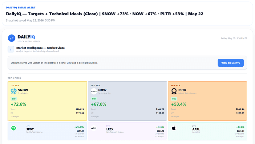Click the Buy badge on SNOW card
This screenshot has height=144, width=255.
click(x=14, y=99)
